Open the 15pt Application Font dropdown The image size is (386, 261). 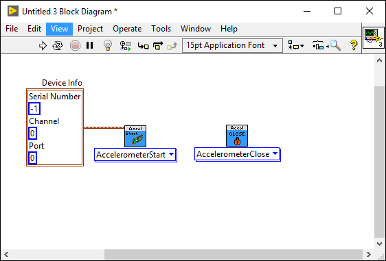click(232, 45)
